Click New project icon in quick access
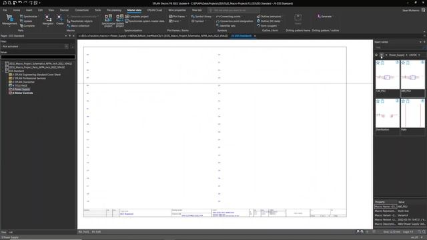Screen dimensions: 427x240 coord(5,3)
